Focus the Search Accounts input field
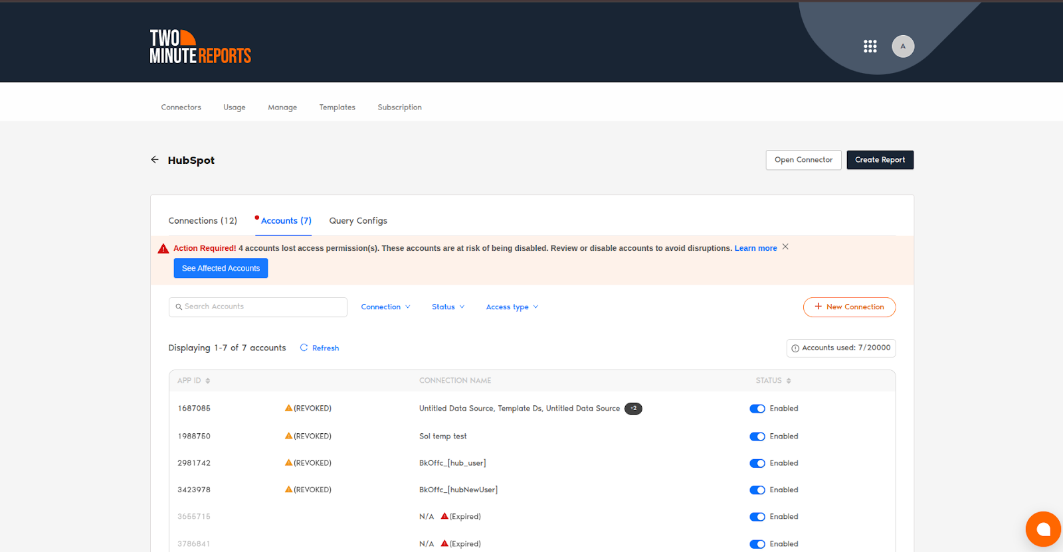This screenshot has height=552, width=1063. pyautogui.click(x=258, y=307)
